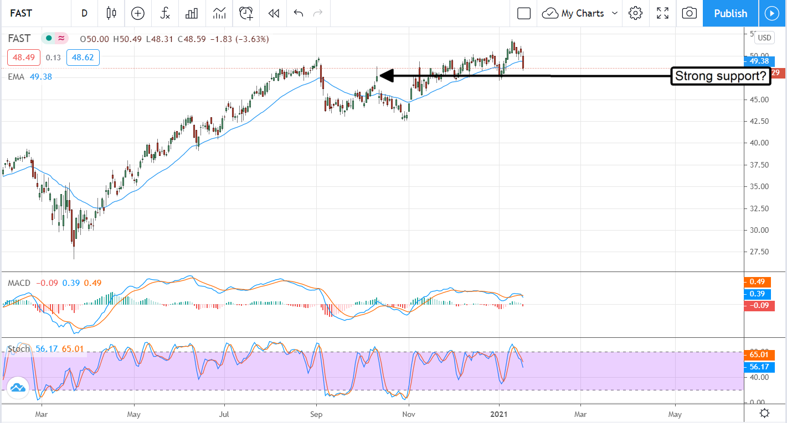787x423 pixels.
Task: Click the green market status dot
Action: [49, 39]
